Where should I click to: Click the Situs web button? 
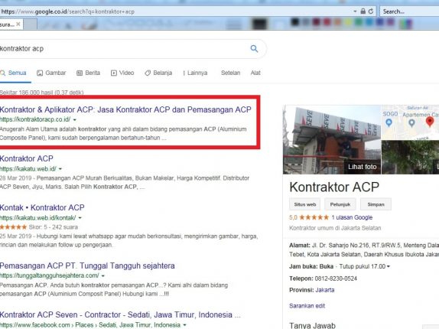click(x=305, y=204)
